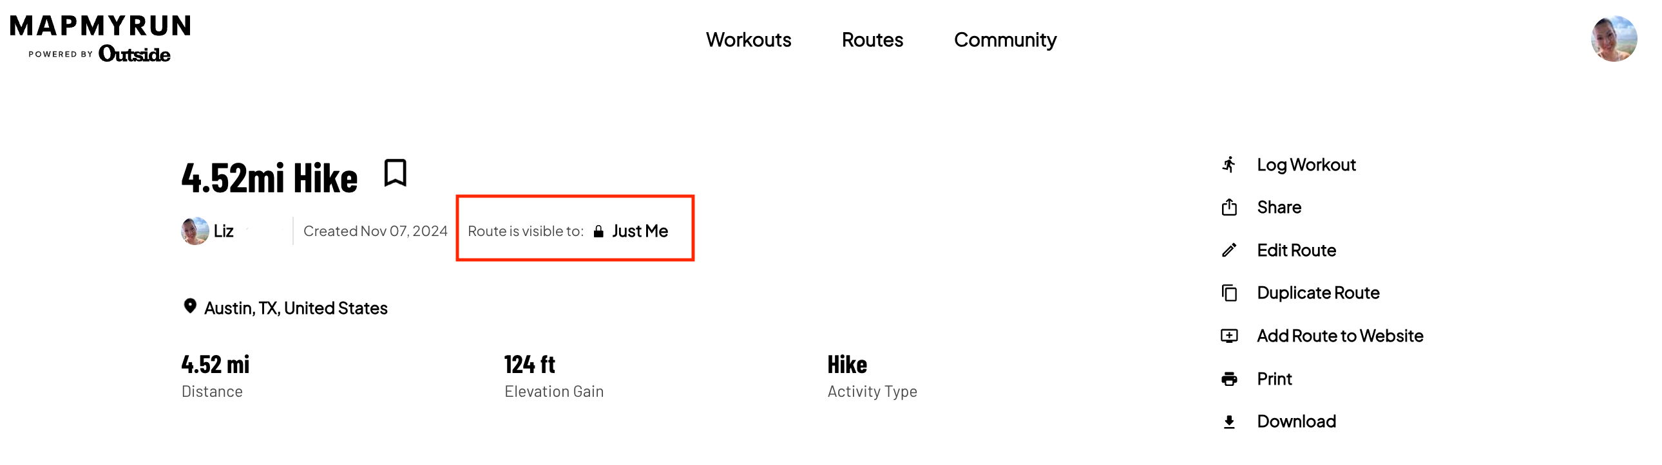Click the Log Workout runner icon
This screenshot has width=1662, height=465.
coord(1229,165)
